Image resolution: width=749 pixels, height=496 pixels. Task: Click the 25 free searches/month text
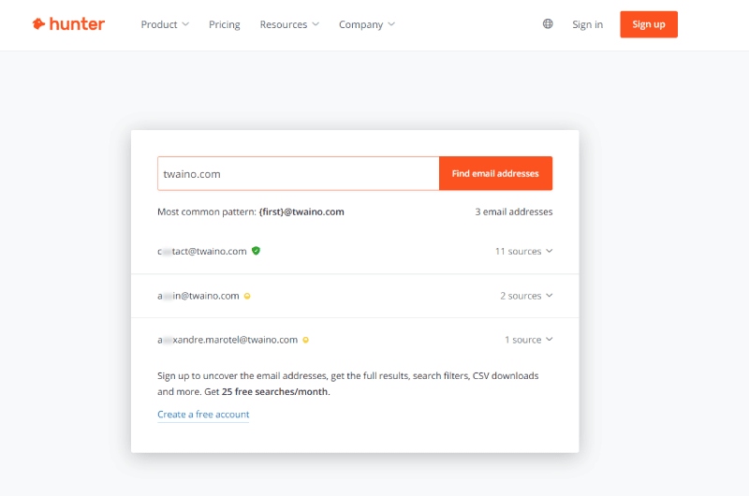[275, 392]
